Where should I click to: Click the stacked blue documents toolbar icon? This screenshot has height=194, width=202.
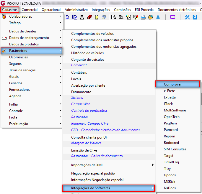[x=75, y=17]
